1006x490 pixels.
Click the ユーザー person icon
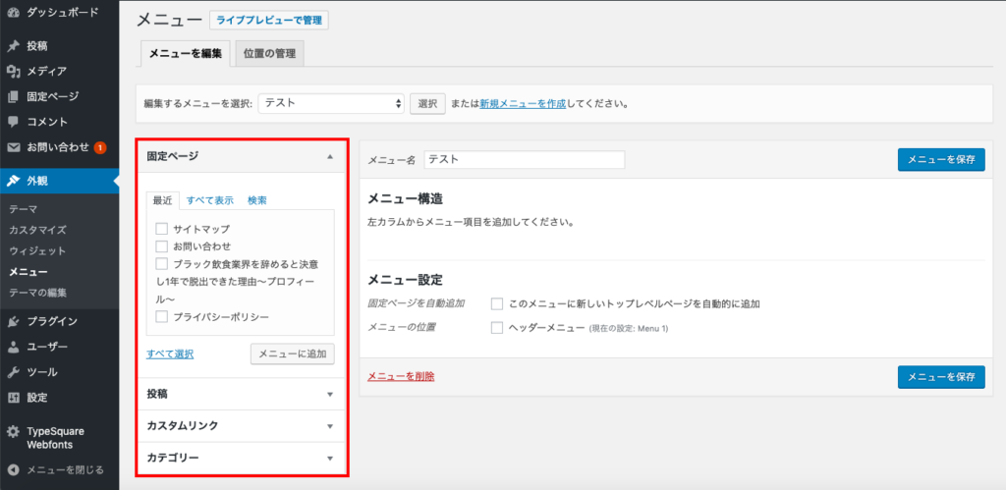pos(14,347)
